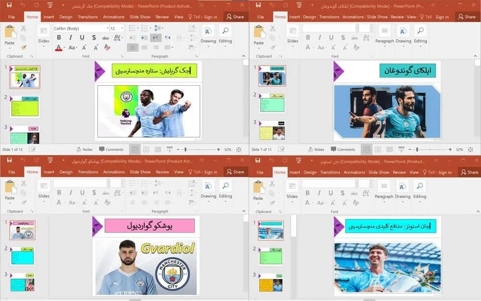This screenshot has height=301, width=481.
Task: Undo in the Stones window title bar
Action: pos(271,160)
